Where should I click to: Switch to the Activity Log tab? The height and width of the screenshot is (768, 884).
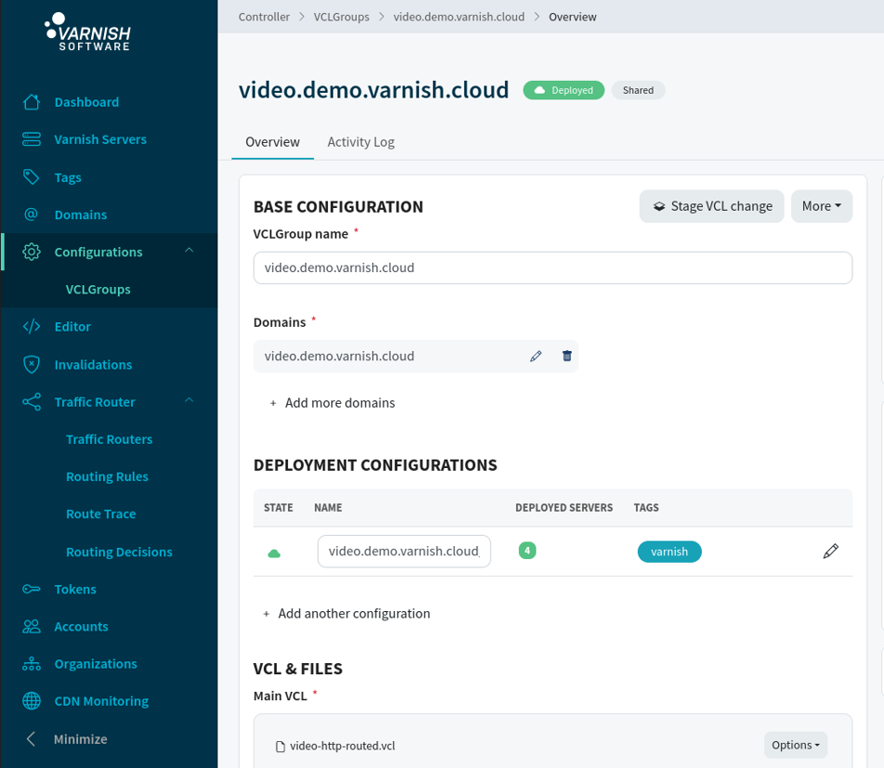coord(360,142)
